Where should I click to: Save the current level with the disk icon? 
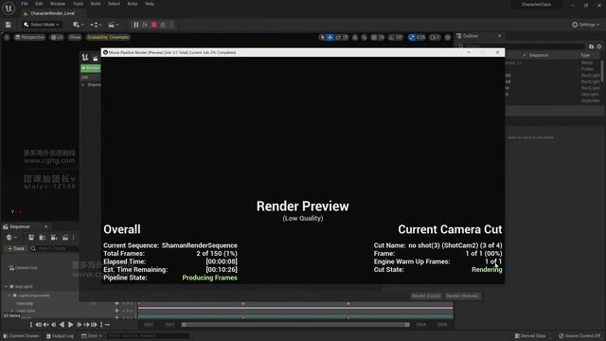pos(9,25)
